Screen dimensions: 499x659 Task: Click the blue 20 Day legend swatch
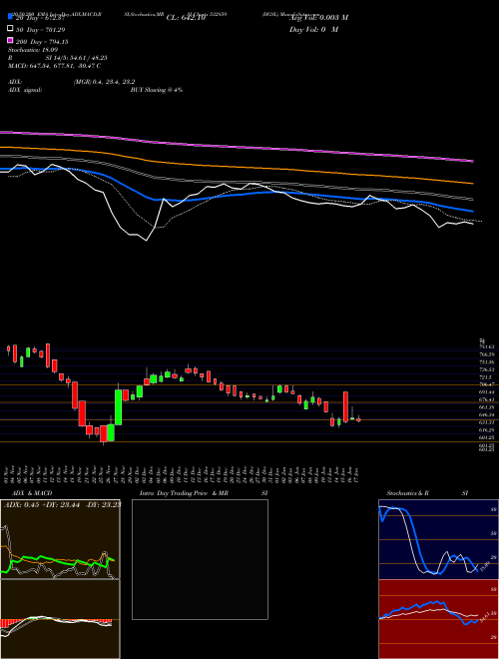(x=10, y=16)
